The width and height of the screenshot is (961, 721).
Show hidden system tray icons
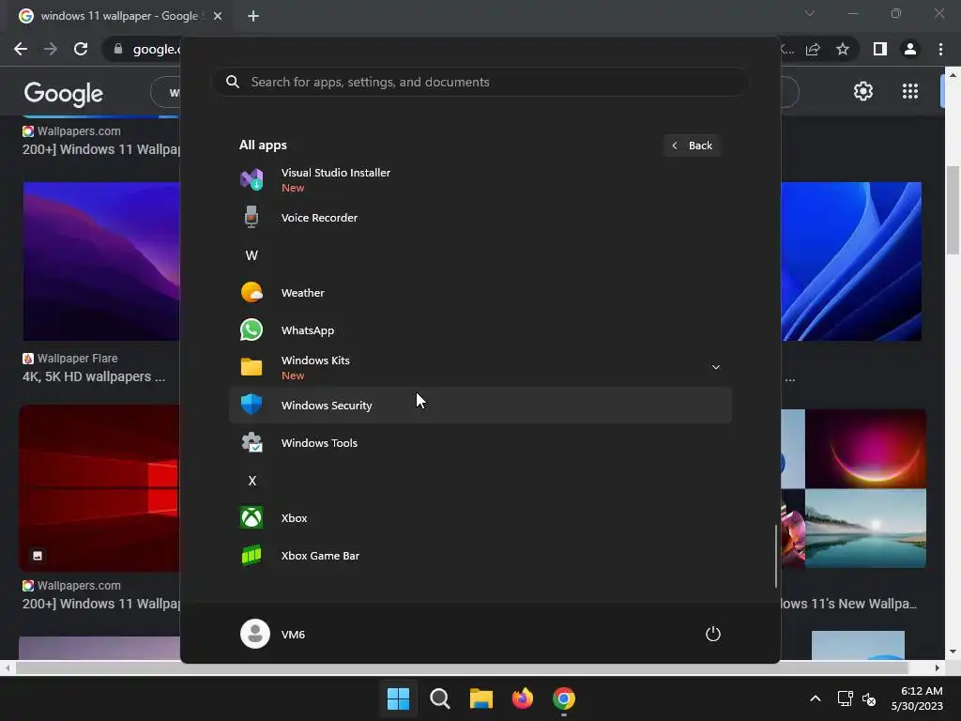click(816, 698)
